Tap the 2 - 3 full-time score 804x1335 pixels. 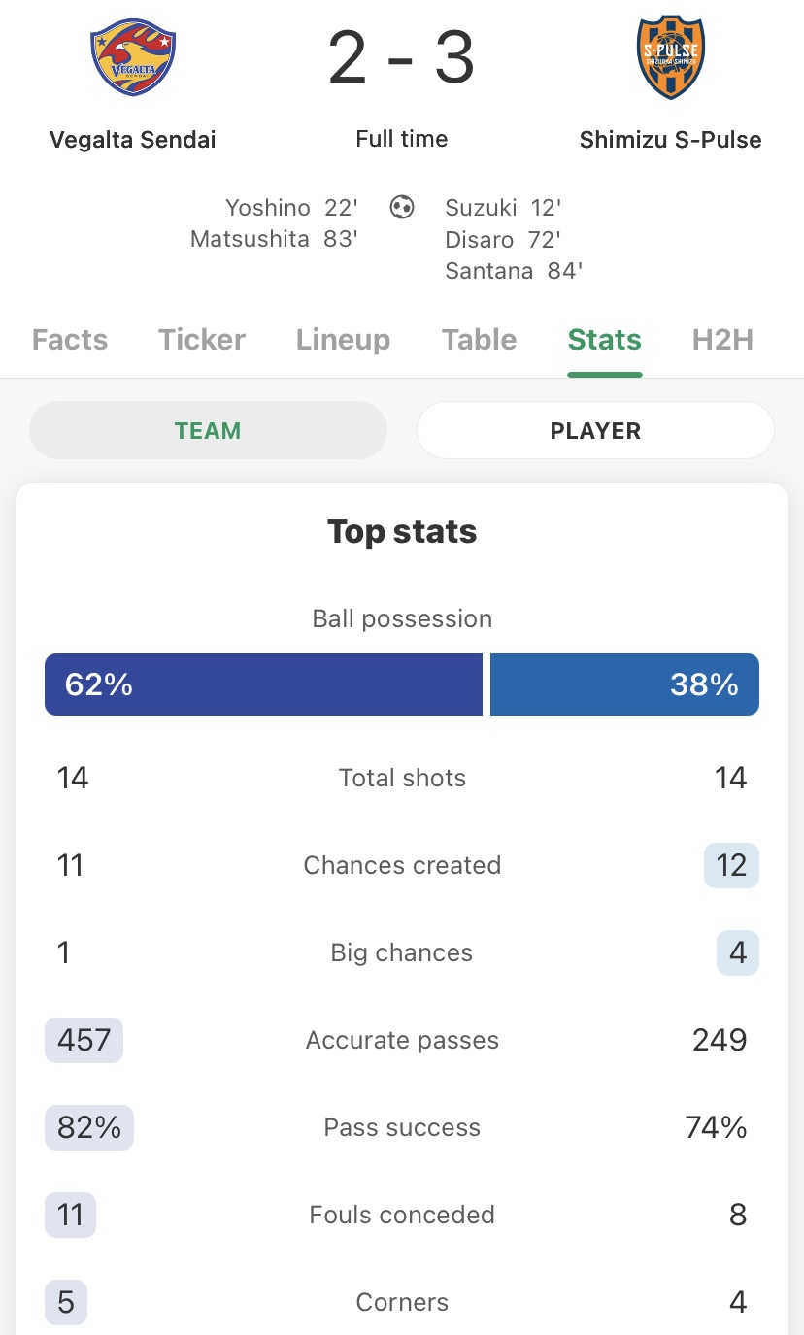tap(401, 58)
